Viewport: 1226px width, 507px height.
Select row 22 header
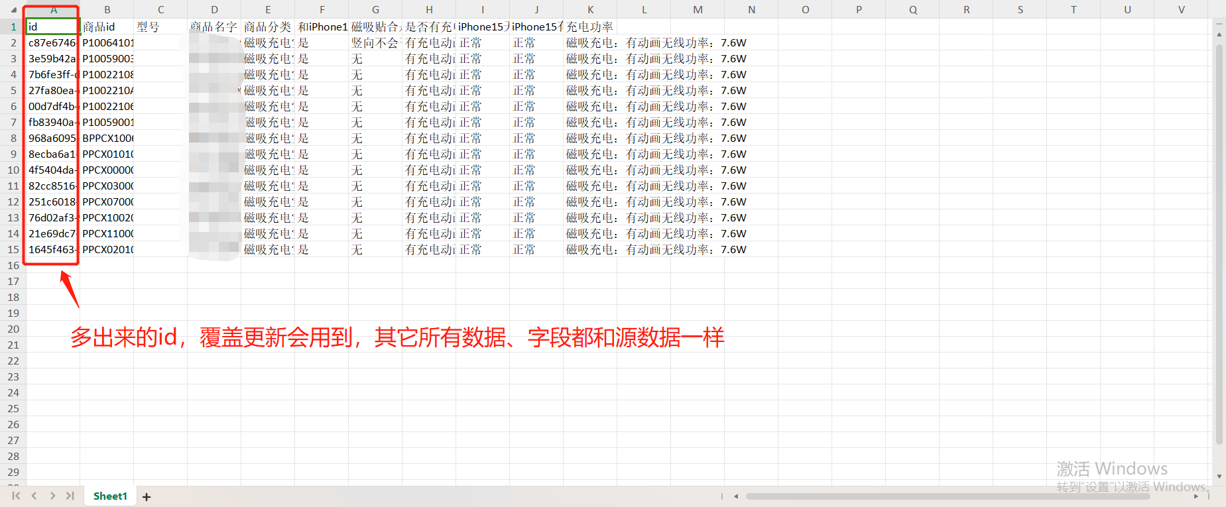click(x=13, y=361)
